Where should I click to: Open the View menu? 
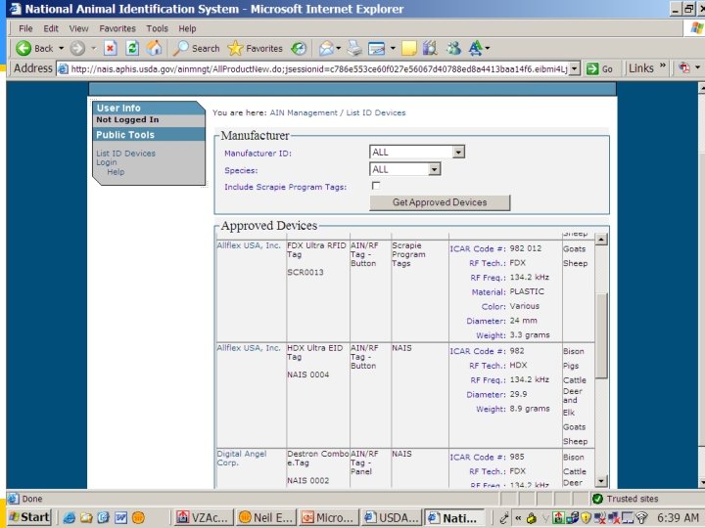78,28
